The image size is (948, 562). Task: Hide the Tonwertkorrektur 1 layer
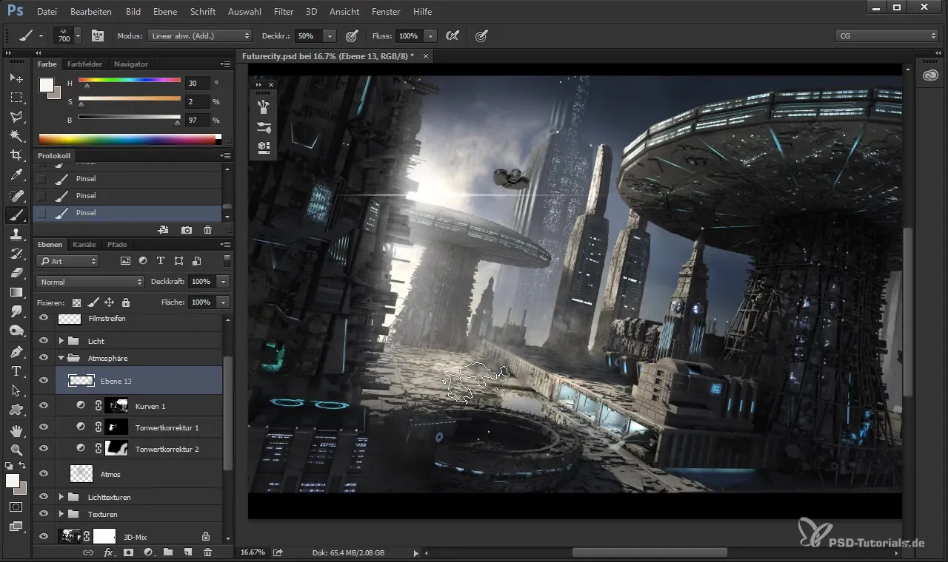point(44,427)
